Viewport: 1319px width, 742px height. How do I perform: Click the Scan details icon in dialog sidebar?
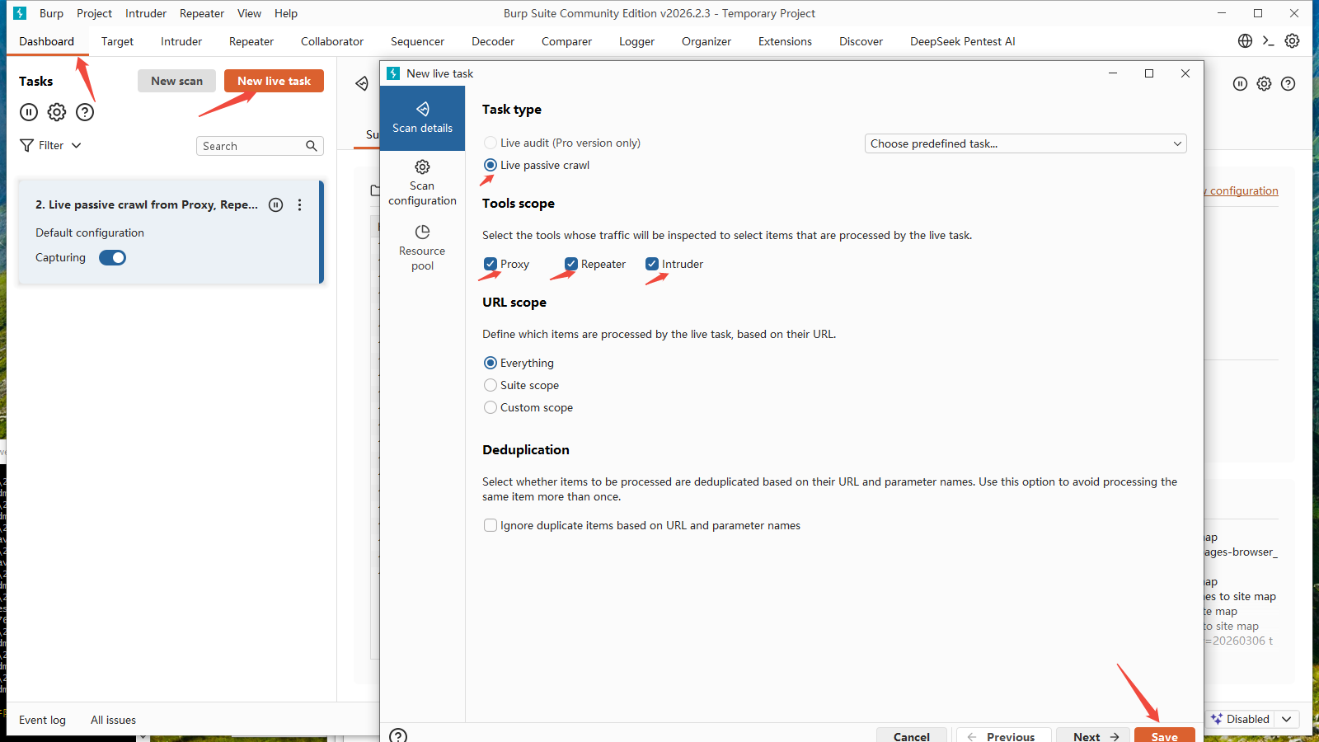[422, 110]
